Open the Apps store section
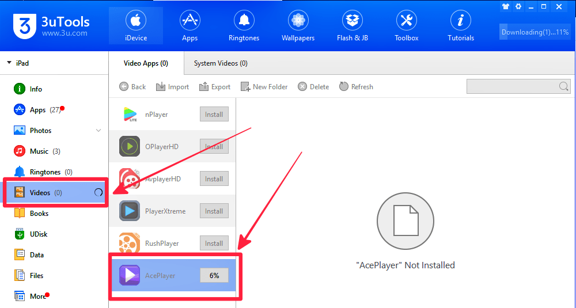 190,26
